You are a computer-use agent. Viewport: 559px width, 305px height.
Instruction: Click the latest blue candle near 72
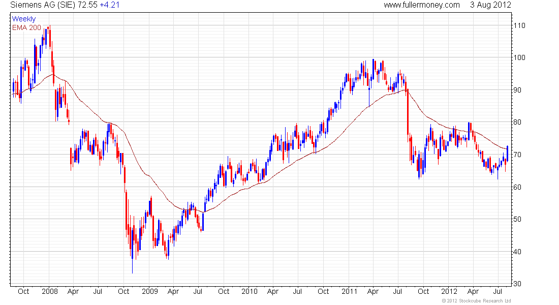(x=507, y=154)
